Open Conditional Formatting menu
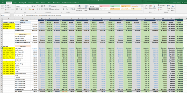 pyautogui.click(x=80, y=8)
